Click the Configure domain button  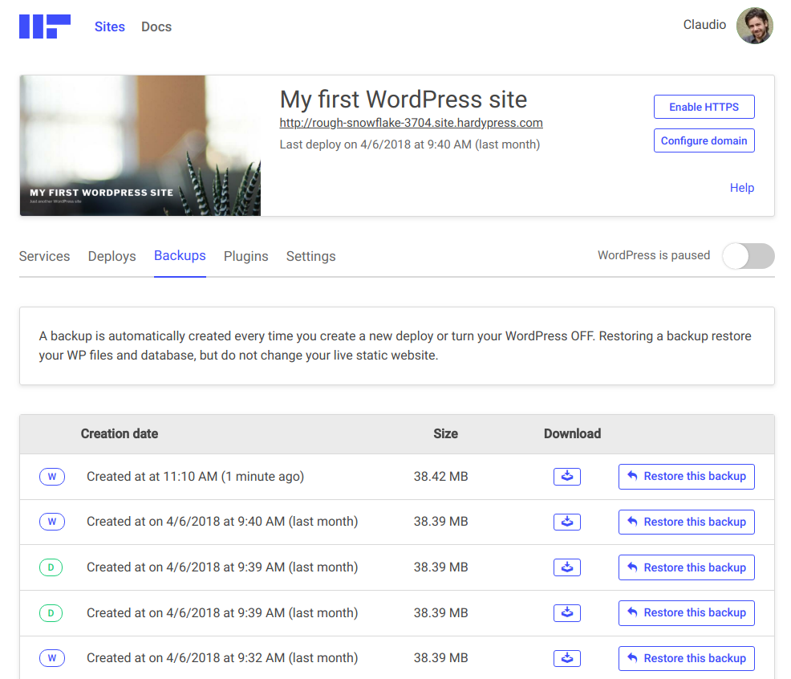pos(704,140)
